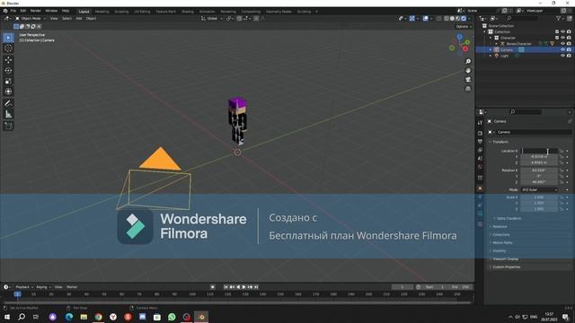Click the Blender logo menu icon
The height and width of the screenshot is (323, 575).
5,11
